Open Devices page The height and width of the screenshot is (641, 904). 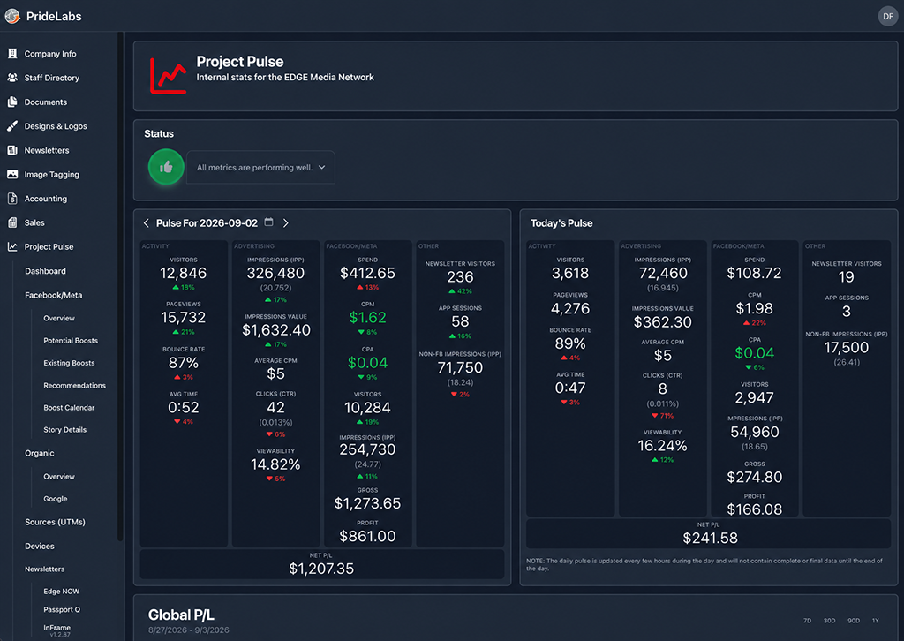click(x=39, y=546)
